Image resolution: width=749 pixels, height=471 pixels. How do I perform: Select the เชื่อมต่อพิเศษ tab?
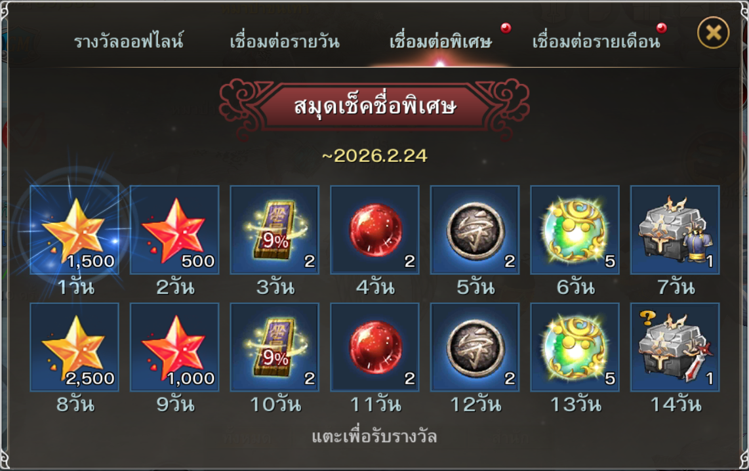pos(441,41)
